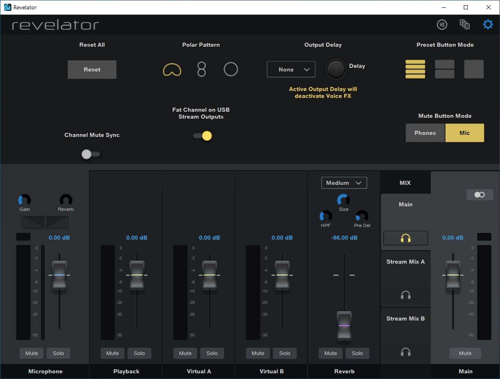Viewport: 500px width, 379px height.
Task: Click the Output Delay knob
Action: point(336,69)
